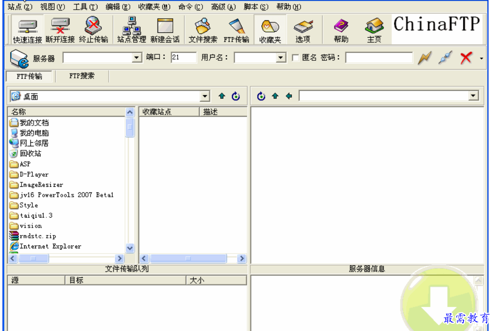Screen dimensions: 493x331
Task: Open 站点管理 site manager
Action: [131, 30]
